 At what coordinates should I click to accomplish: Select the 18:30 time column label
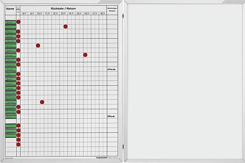tap(103, 14)
